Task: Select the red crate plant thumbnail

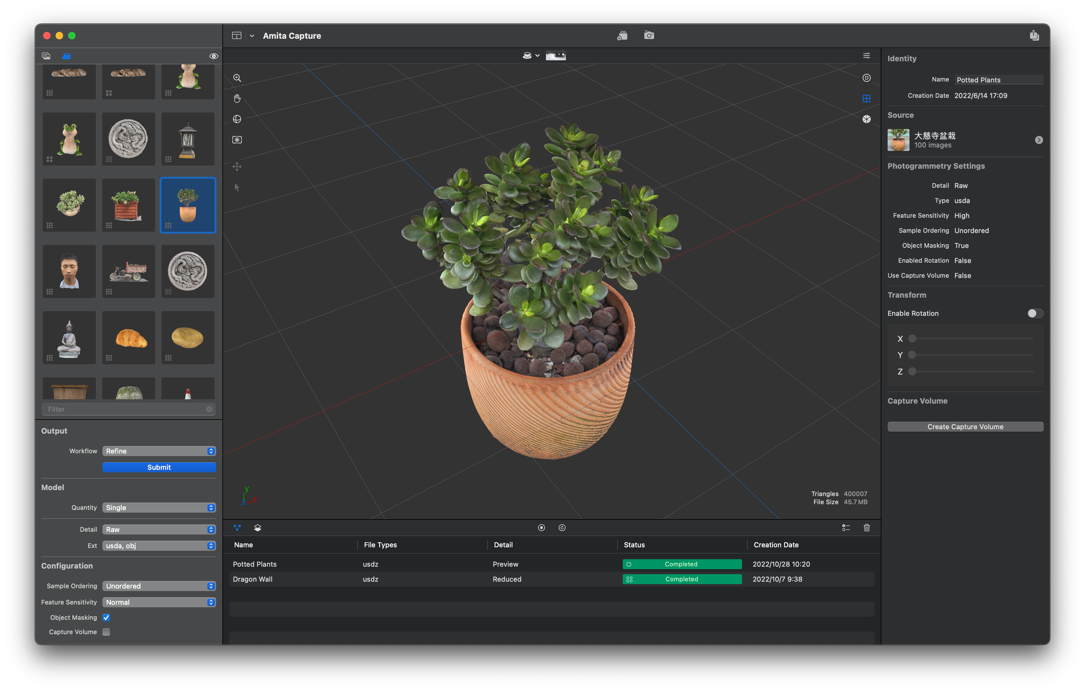Action: (128, 205)
